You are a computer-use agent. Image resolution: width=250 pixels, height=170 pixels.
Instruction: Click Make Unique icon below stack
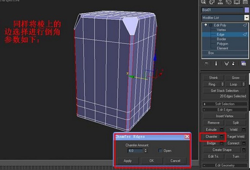tap(226, 64)
